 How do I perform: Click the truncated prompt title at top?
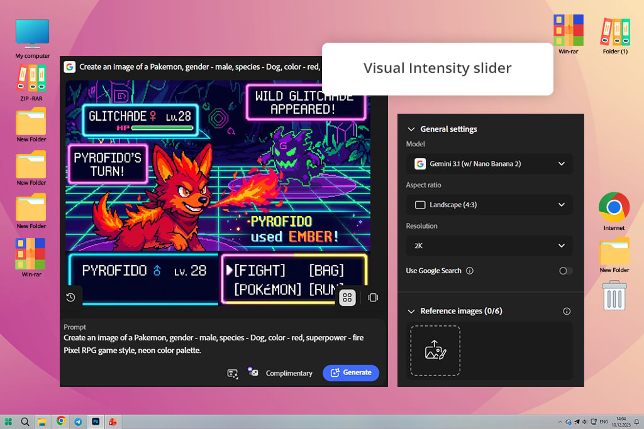coord(199,67)
